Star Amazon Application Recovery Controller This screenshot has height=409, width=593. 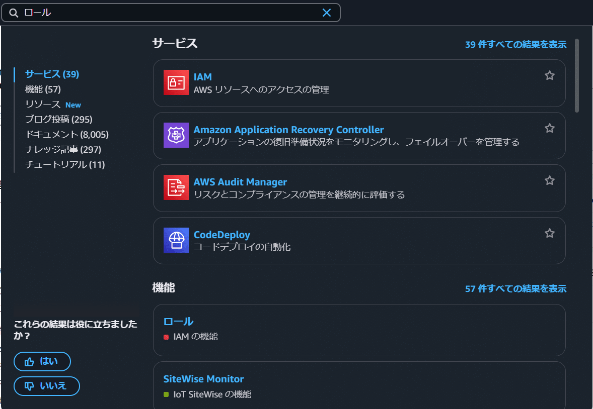pos(550,128)
